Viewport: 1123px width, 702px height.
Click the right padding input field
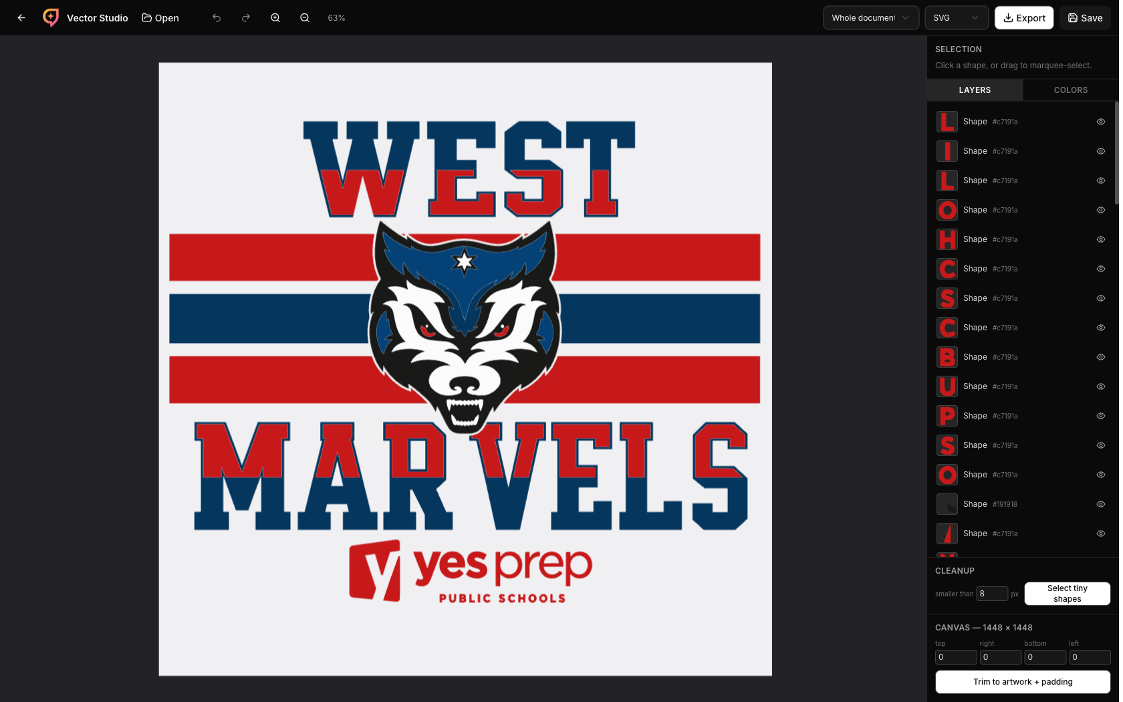[x=1001, y=657]
